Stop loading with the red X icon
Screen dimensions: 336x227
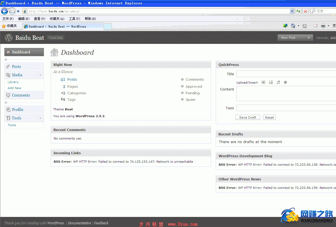305,11
